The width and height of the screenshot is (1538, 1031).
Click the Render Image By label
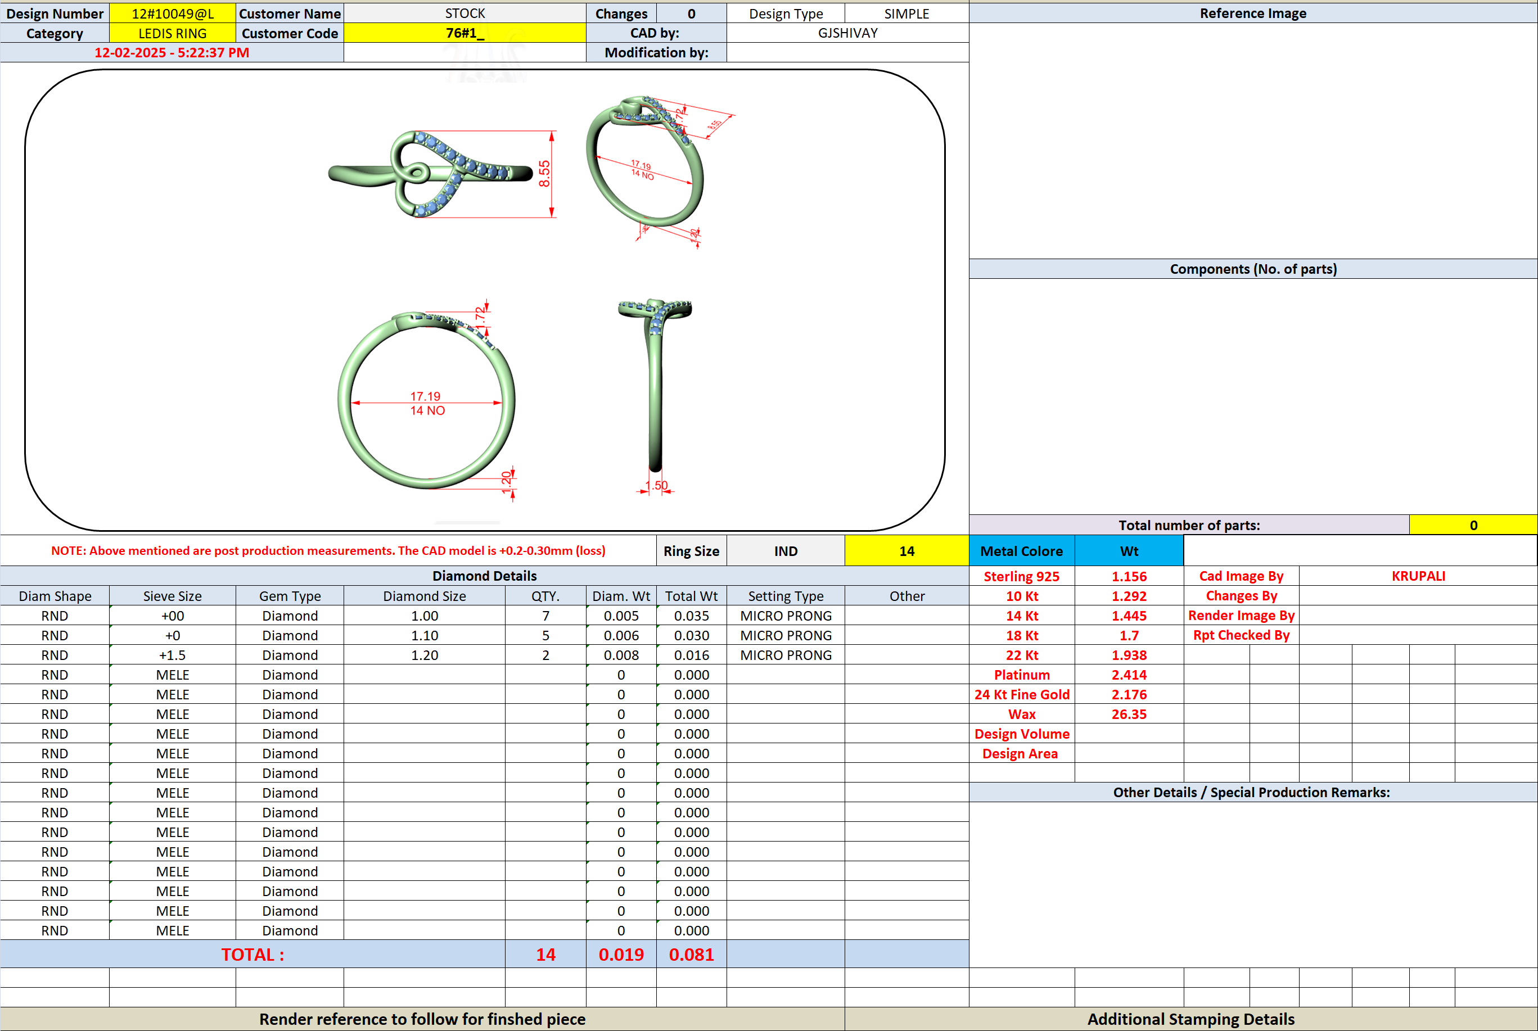coord(1241,616)
